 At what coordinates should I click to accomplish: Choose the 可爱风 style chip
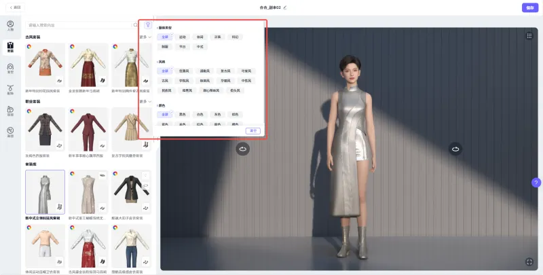246,71
